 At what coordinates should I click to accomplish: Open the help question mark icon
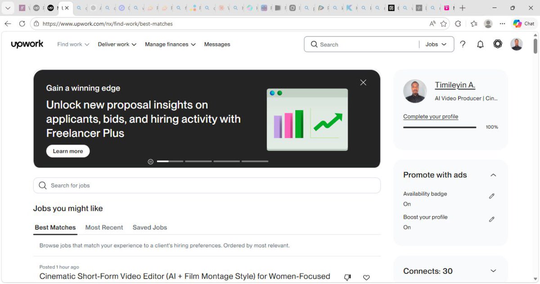[463, 44]
